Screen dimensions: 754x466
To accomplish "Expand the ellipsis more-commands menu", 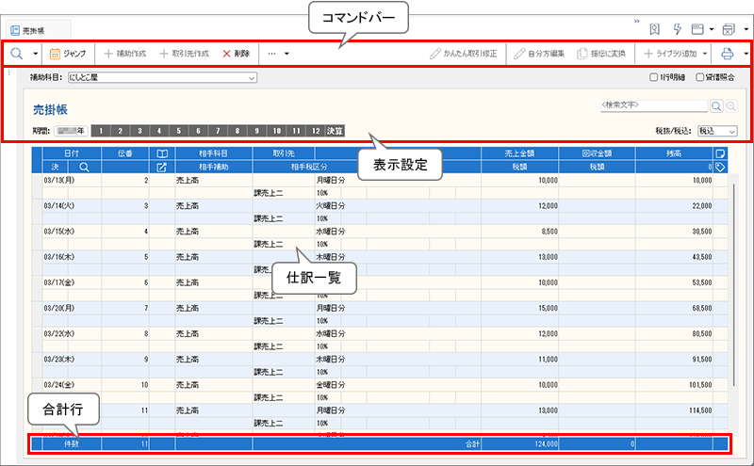I will [278, 54].
